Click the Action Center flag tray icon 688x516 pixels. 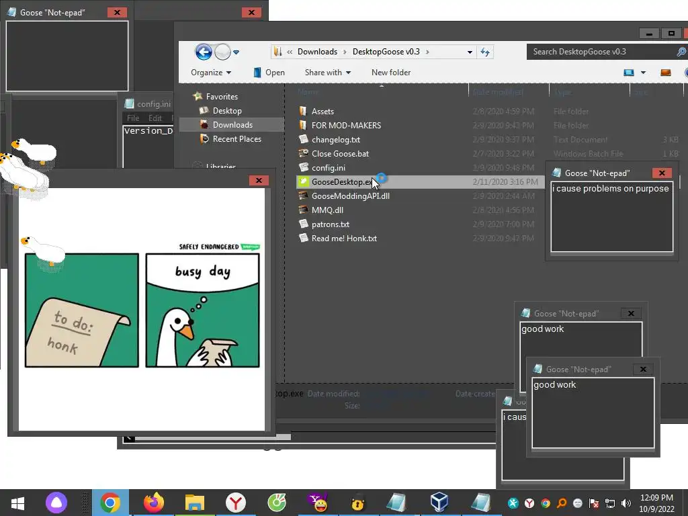[594, 503]
